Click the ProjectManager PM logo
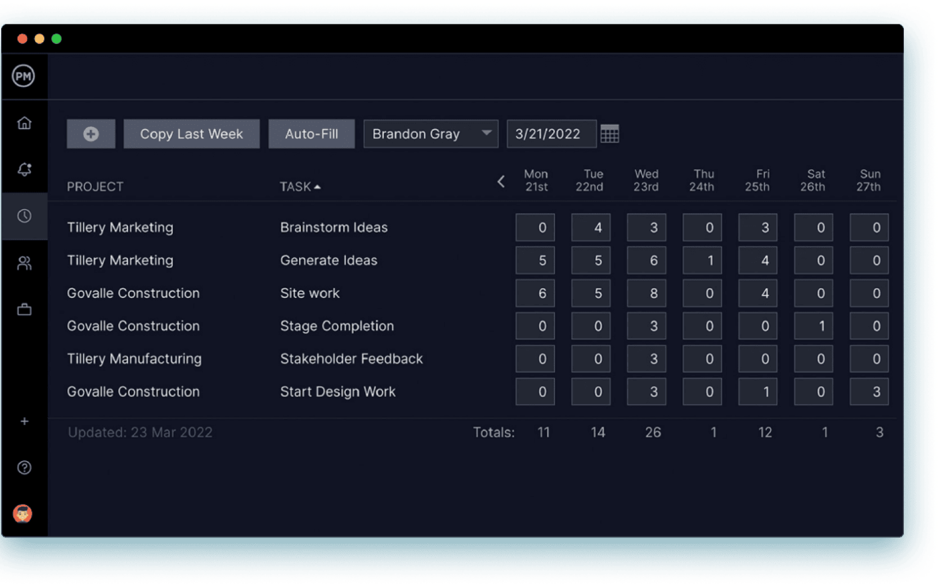This screenshot has width=940, height=586. (24, 76)
